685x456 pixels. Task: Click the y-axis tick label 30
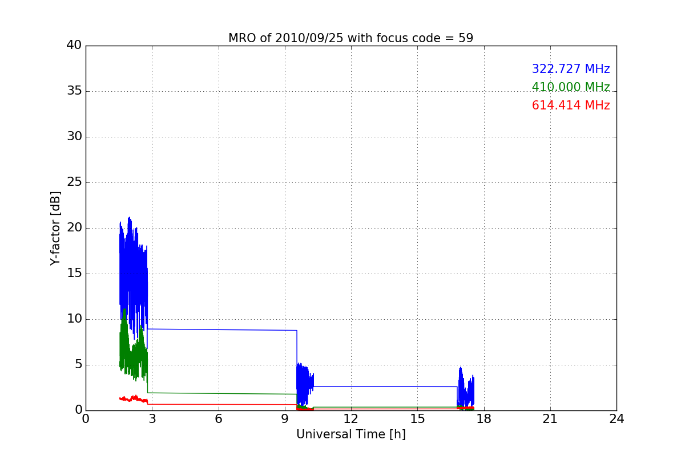(x=74, y=137)
